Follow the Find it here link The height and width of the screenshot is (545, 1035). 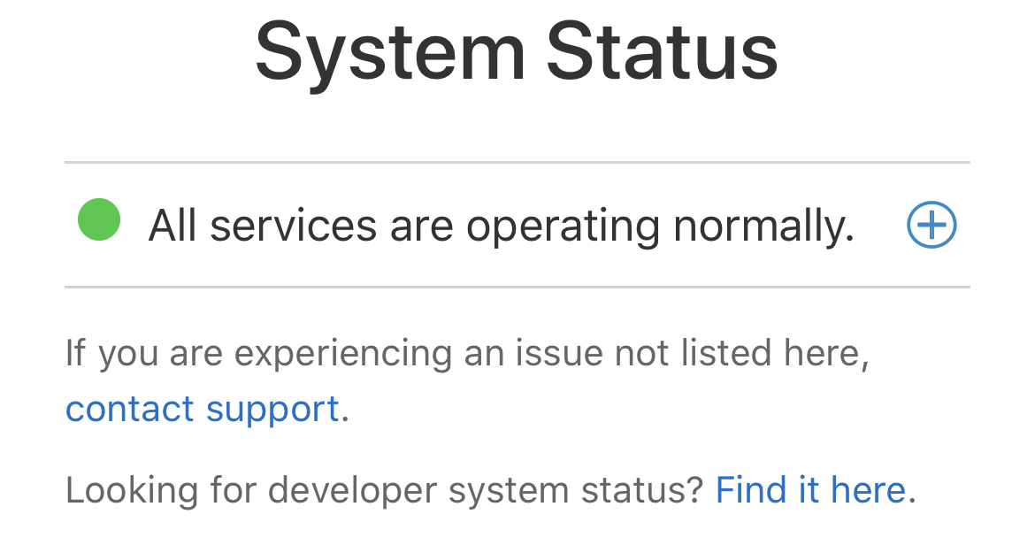810,489
